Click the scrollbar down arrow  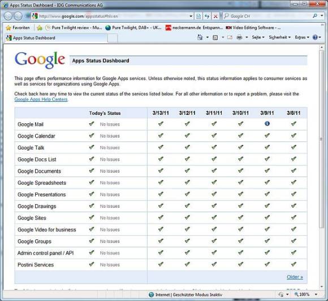(x=322, y=286)
